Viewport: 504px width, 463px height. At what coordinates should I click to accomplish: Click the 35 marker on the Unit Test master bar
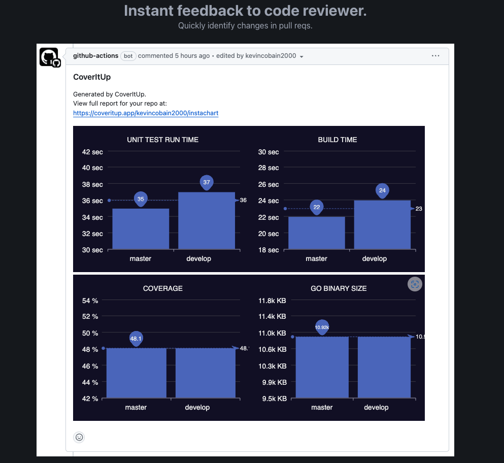pyautogui.click(x=141, y=199)
